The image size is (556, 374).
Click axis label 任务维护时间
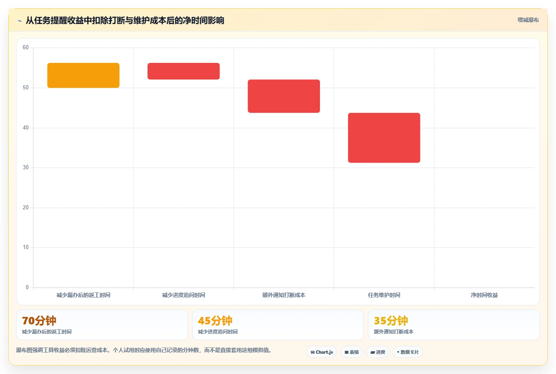point(384,295)
